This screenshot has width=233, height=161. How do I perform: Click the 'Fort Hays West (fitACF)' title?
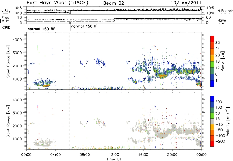pos(57,3)
